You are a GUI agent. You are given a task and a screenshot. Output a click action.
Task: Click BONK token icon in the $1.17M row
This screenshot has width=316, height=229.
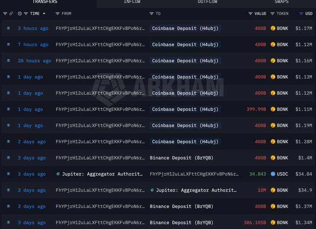[x=273, y=28]
